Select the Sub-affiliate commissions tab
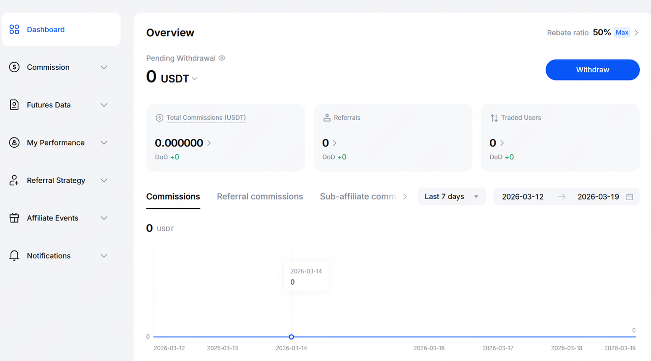The image size is (651, 361). [x=358, y=197]
